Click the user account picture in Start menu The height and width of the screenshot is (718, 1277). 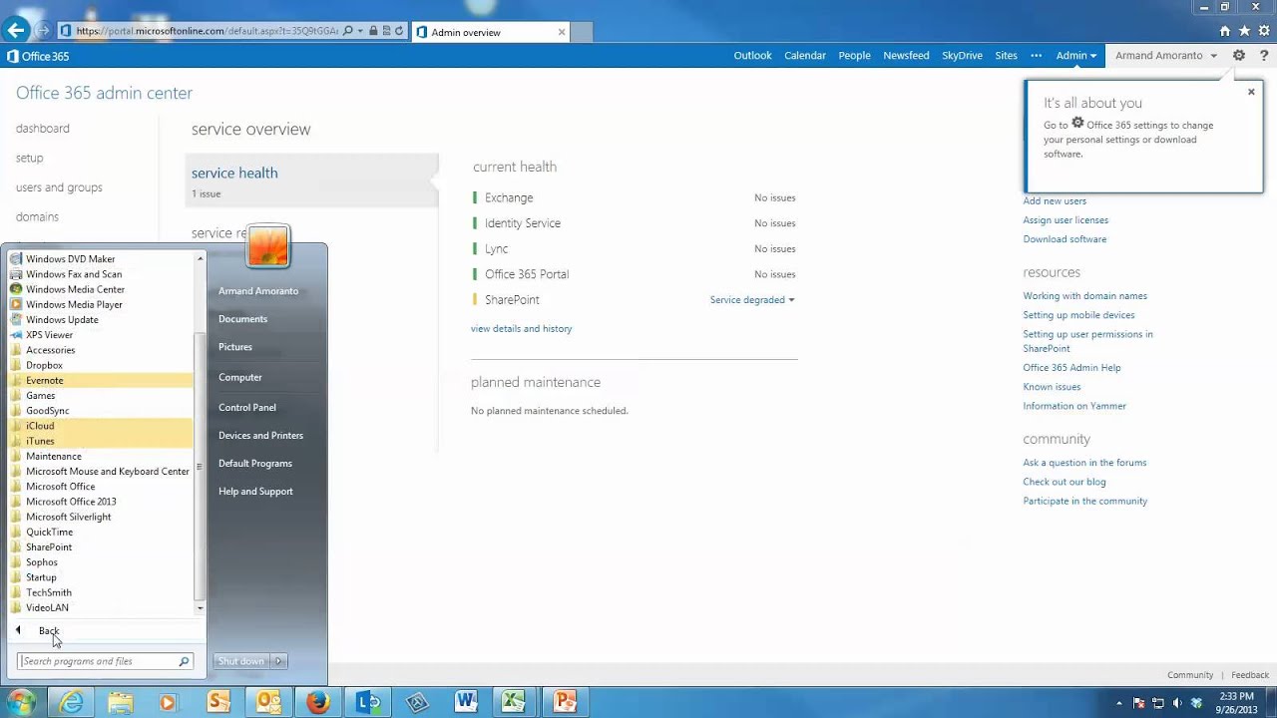click(x=267, y=246)
